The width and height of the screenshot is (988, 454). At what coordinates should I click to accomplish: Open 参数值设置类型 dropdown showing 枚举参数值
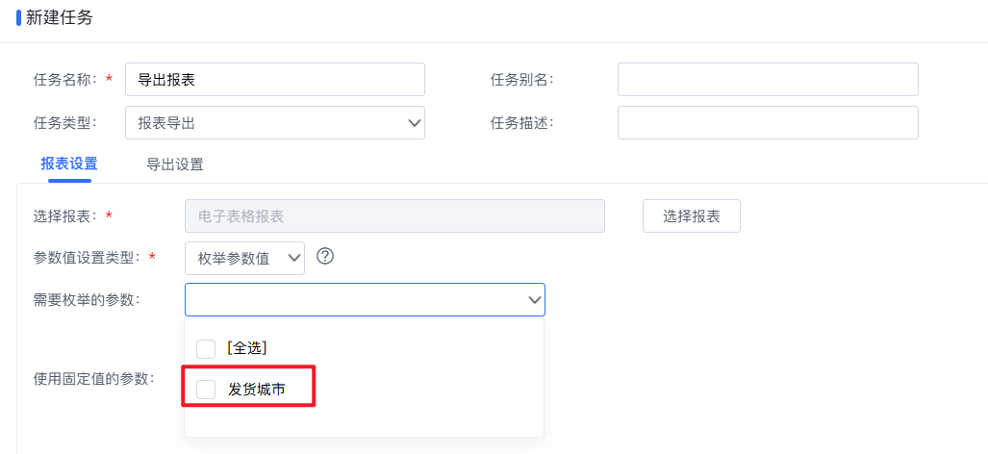pos(244,258)
